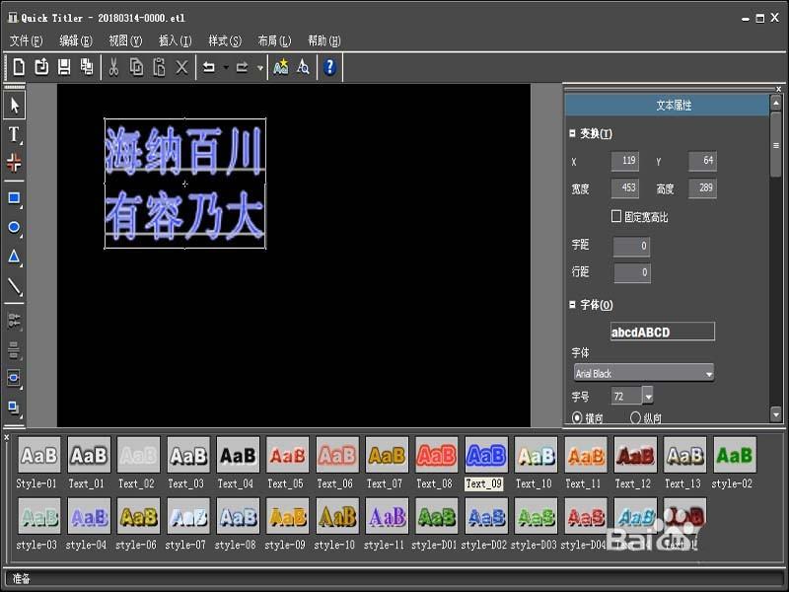Select the Triangle drawing tool
Image resolution: width=789 pixels, height=592 pixels.
click(x=13, y=254)
